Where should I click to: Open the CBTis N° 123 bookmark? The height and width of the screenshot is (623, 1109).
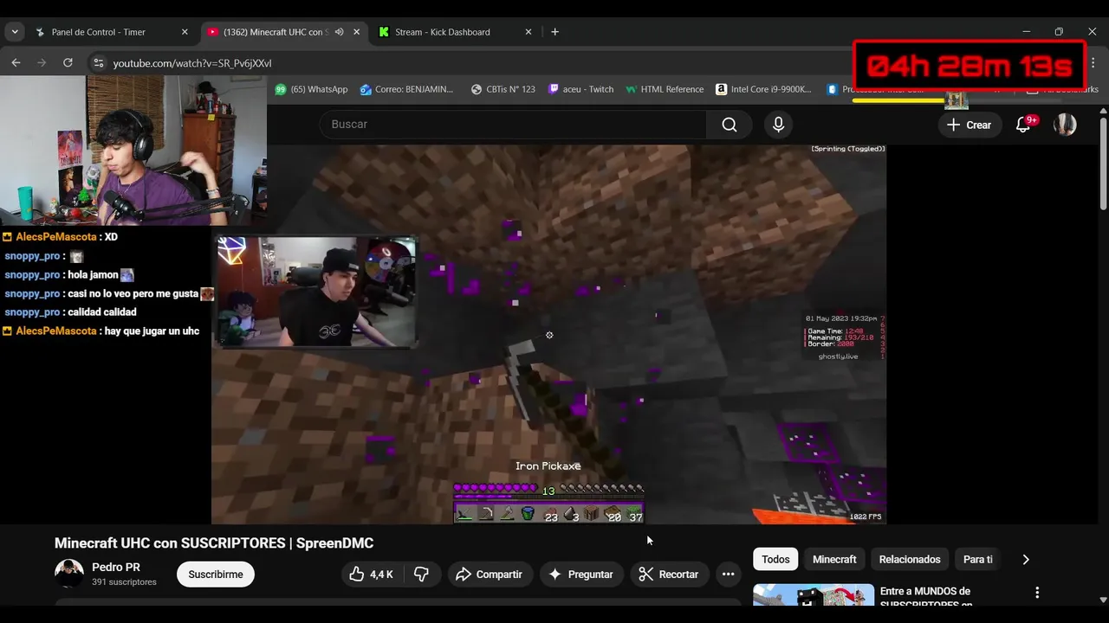[x=503, y=89]
